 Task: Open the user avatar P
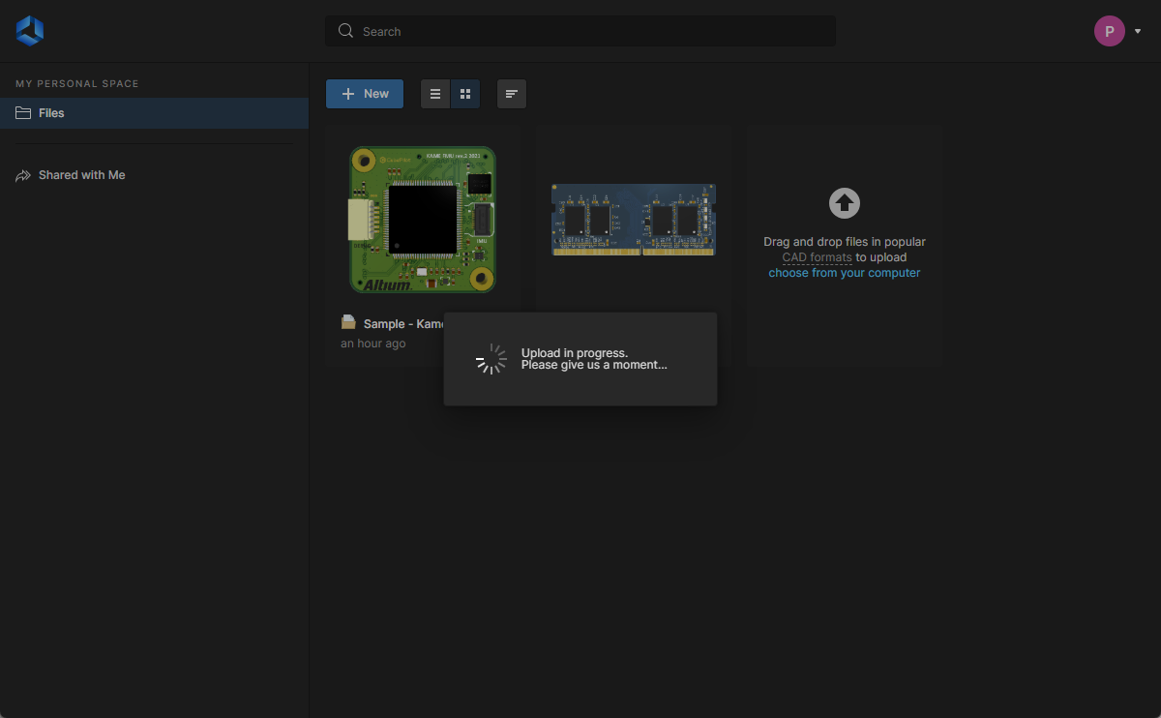pos(1110,31)
